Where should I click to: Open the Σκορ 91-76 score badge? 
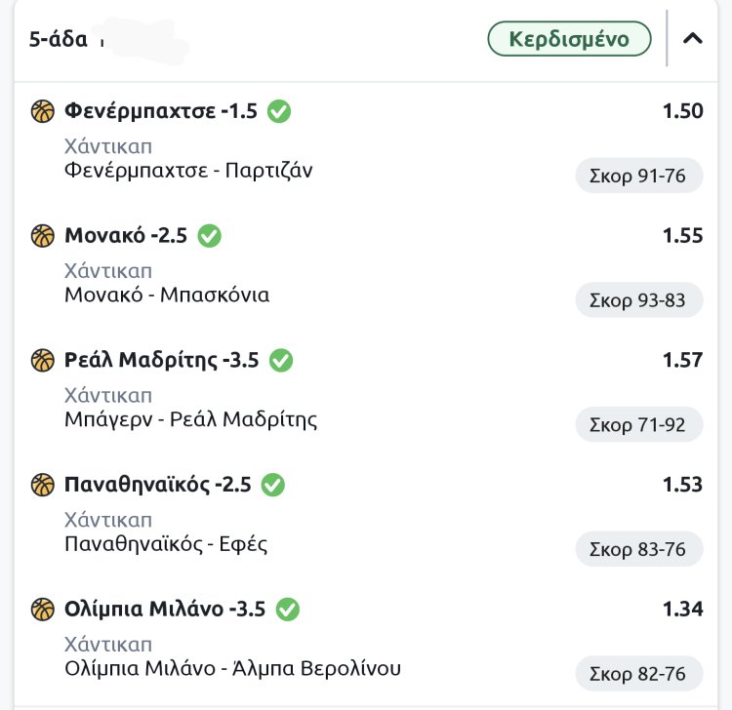(x=638, y=176)
